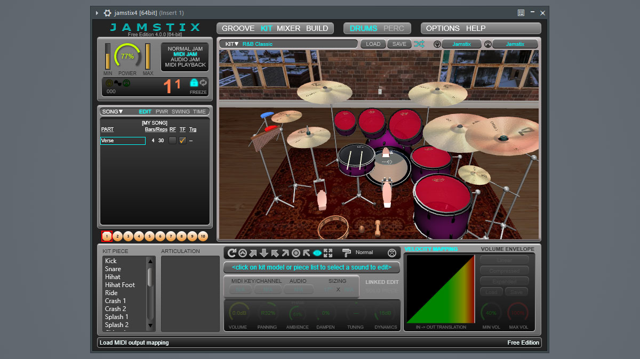Click the kit SAVE button
This screenshot has width=640, height=359.
point(399,44)
